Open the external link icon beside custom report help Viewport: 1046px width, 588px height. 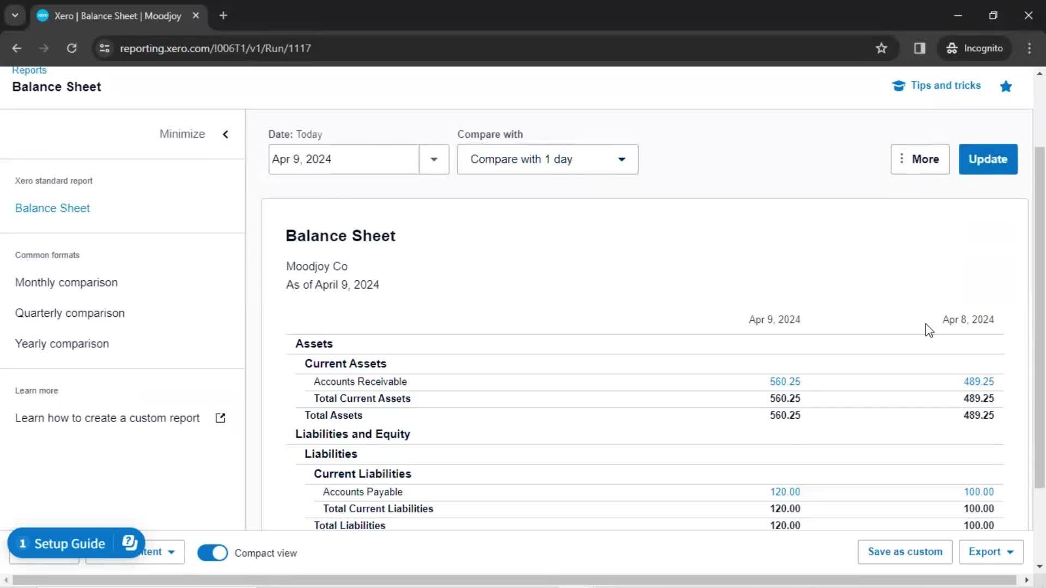coord(220,418)
